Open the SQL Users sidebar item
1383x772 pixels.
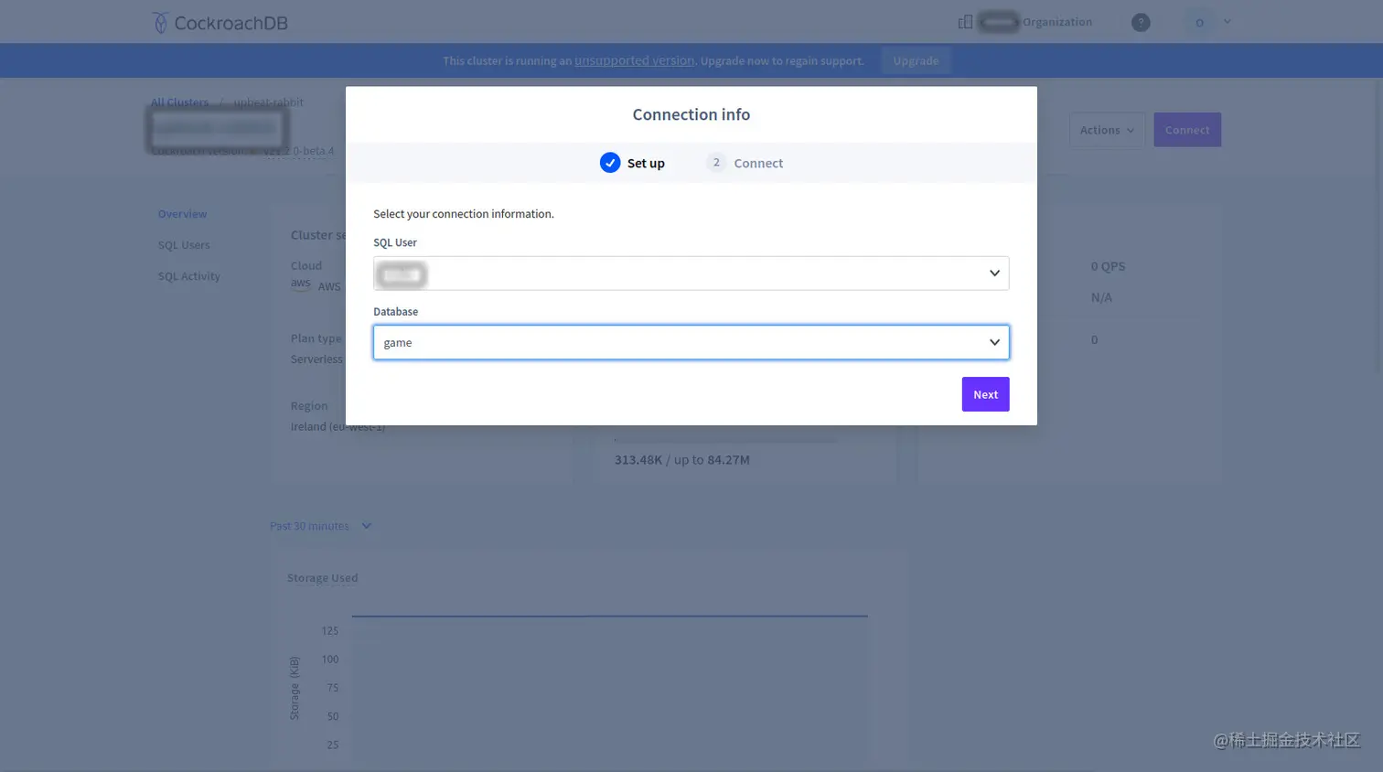(x=184, y=245)
